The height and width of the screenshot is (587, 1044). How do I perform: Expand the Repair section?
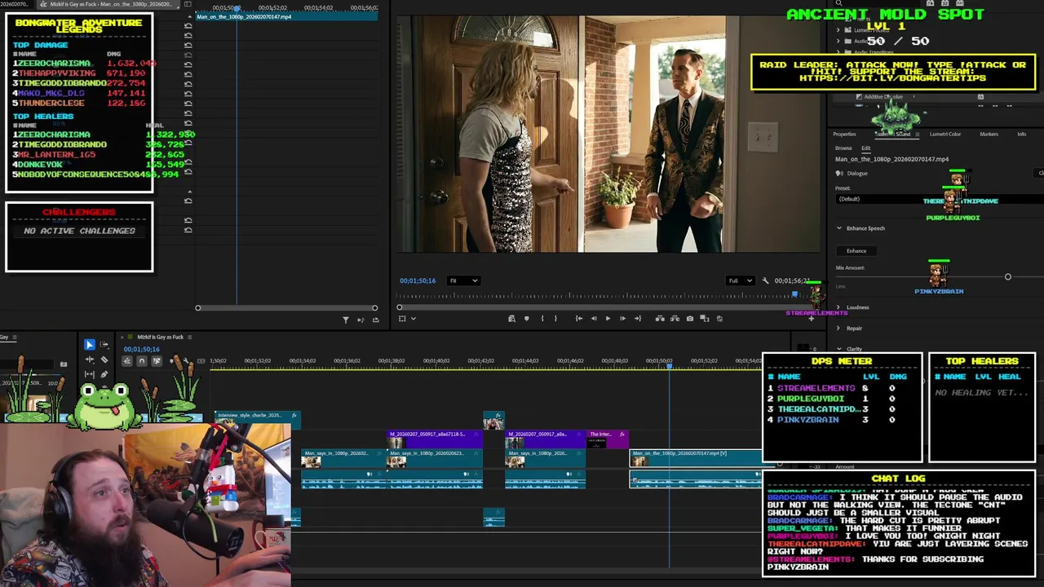click(x=838, y=328)
